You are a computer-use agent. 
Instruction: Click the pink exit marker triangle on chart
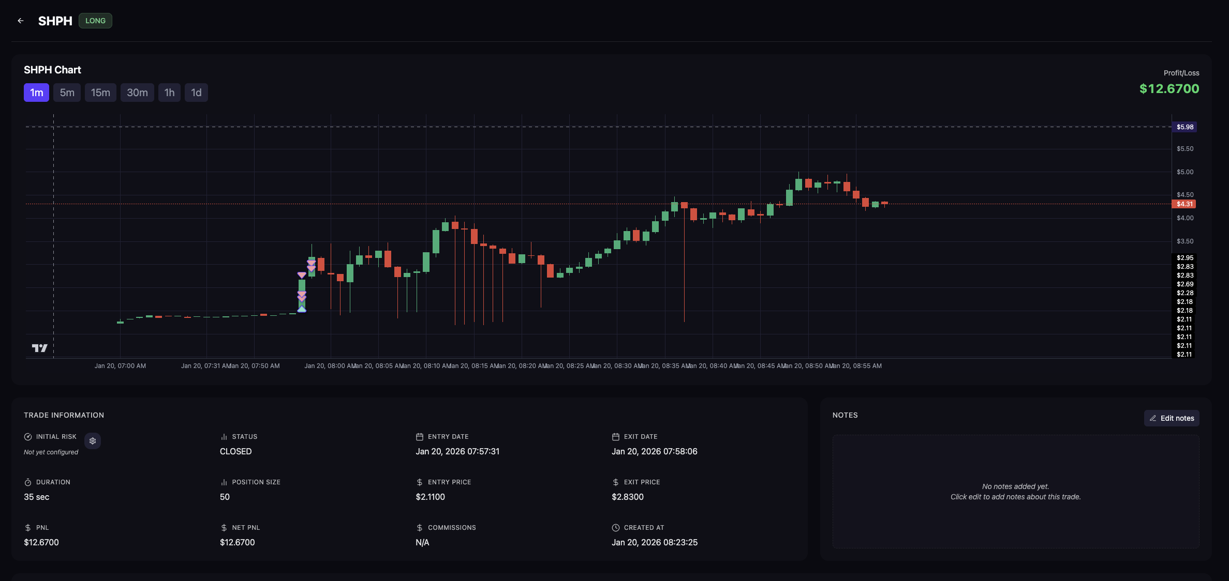302,275
